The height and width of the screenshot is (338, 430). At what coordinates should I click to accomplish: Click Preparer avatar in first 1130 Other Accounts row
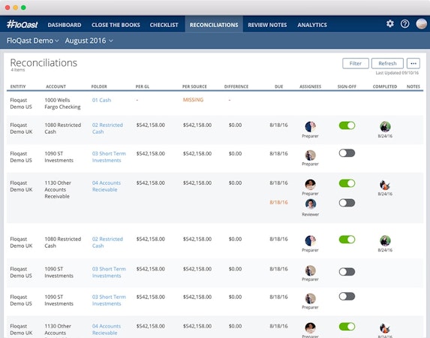pos(310,185)
